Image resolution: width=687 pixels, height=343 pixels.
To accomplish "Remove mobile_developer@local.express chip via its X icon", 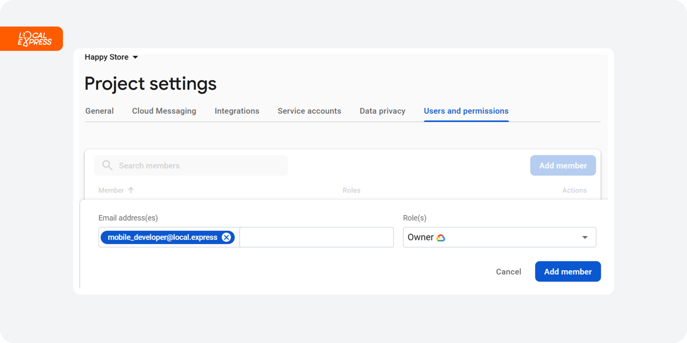I will 226,237.
